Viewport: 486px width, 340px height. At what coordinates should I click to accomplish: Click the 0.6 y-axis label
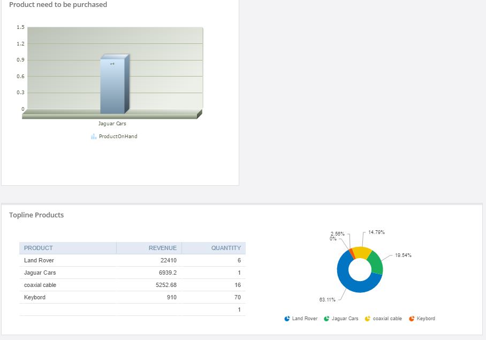(x=20, y=76)
